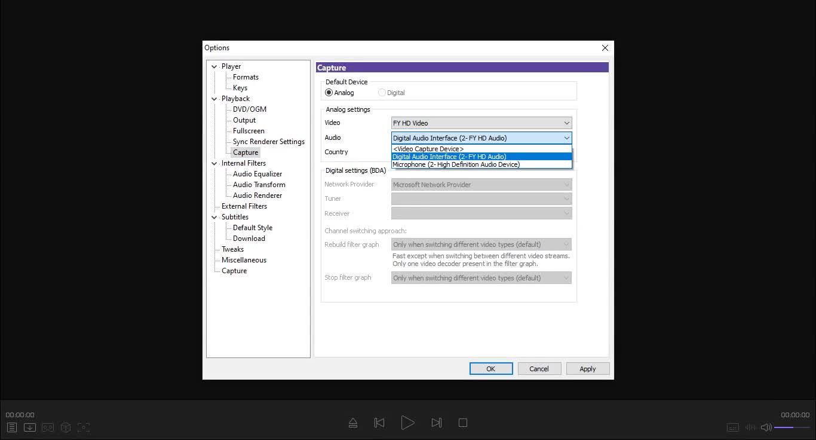Select the Analog radio button
The height and width of the screenshot is (440, 816).
tap(329, 93)
